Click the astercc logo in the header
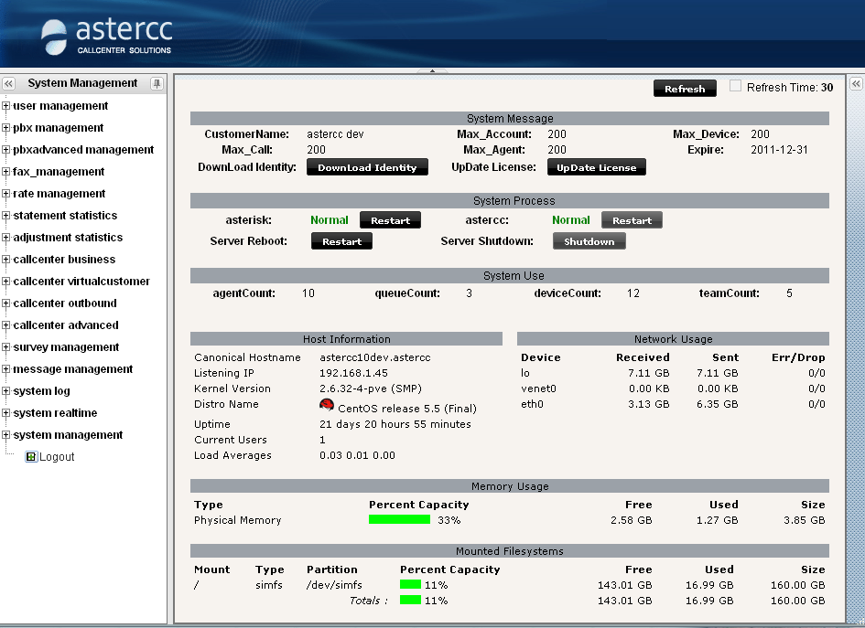The height and width of the screenshot is (628, 865). click(x=106, y=36)
